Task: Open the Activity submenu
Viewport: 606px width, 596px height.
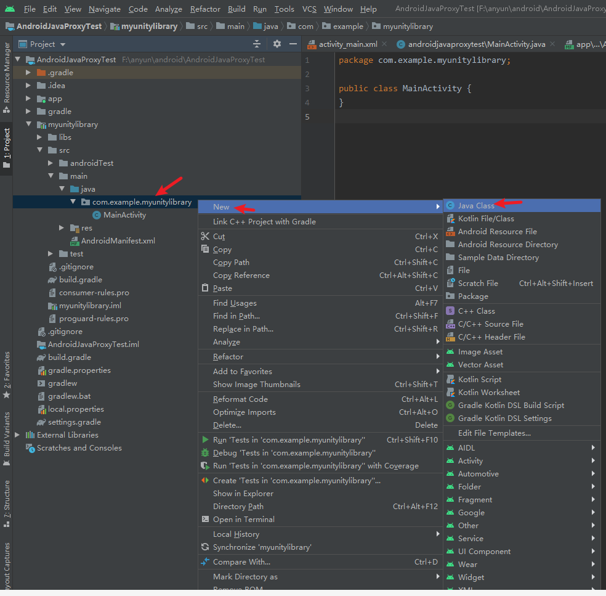Action: coord(522,460)
